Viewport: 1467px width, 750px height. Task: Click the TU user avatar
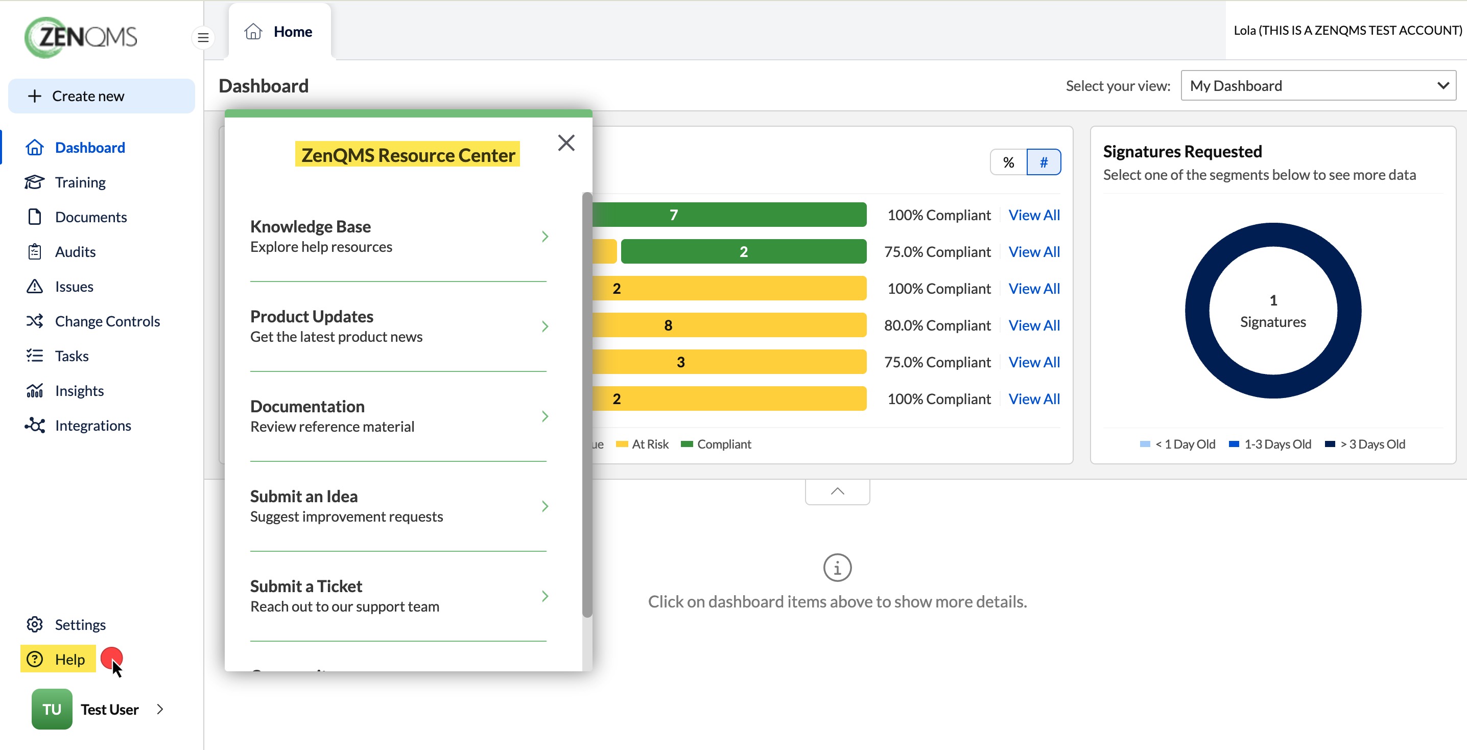[52, 709]
